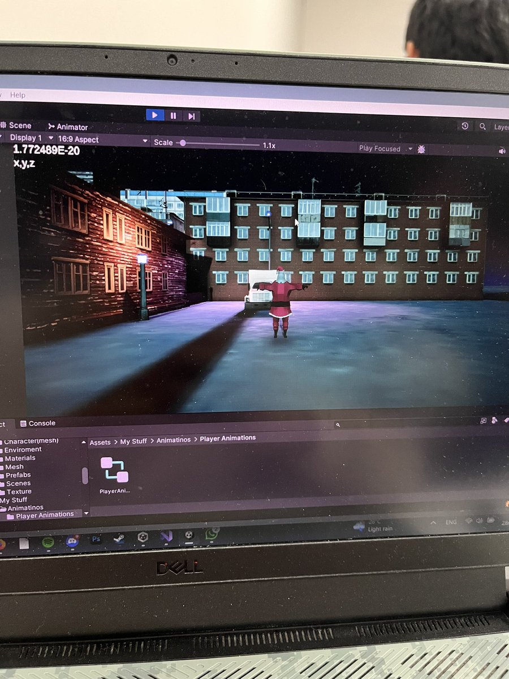Click the ENG language indicator
This screenshot has width=509, height=679.
coord(451,522)
